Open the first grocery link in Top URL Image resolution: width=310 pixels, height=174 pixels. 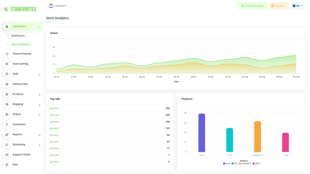pos(54,108)
